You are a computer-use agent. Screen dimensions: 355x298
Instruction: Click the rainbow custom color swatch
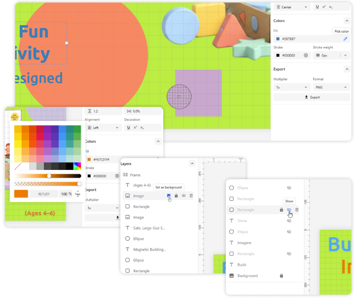pos(77,166)
